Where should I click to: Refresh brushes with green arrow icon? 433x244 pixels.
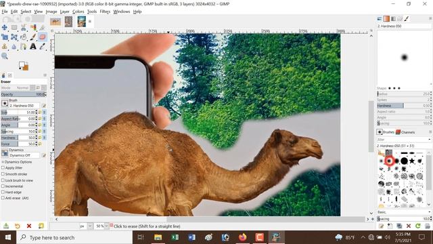(x=418, y=226)
